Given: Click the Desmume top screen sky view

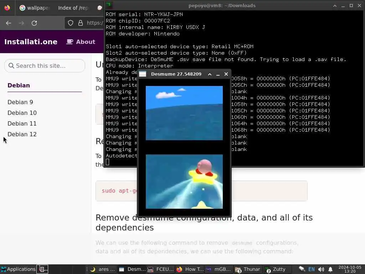Looking at the screenshot, I should tap(184, 113).
